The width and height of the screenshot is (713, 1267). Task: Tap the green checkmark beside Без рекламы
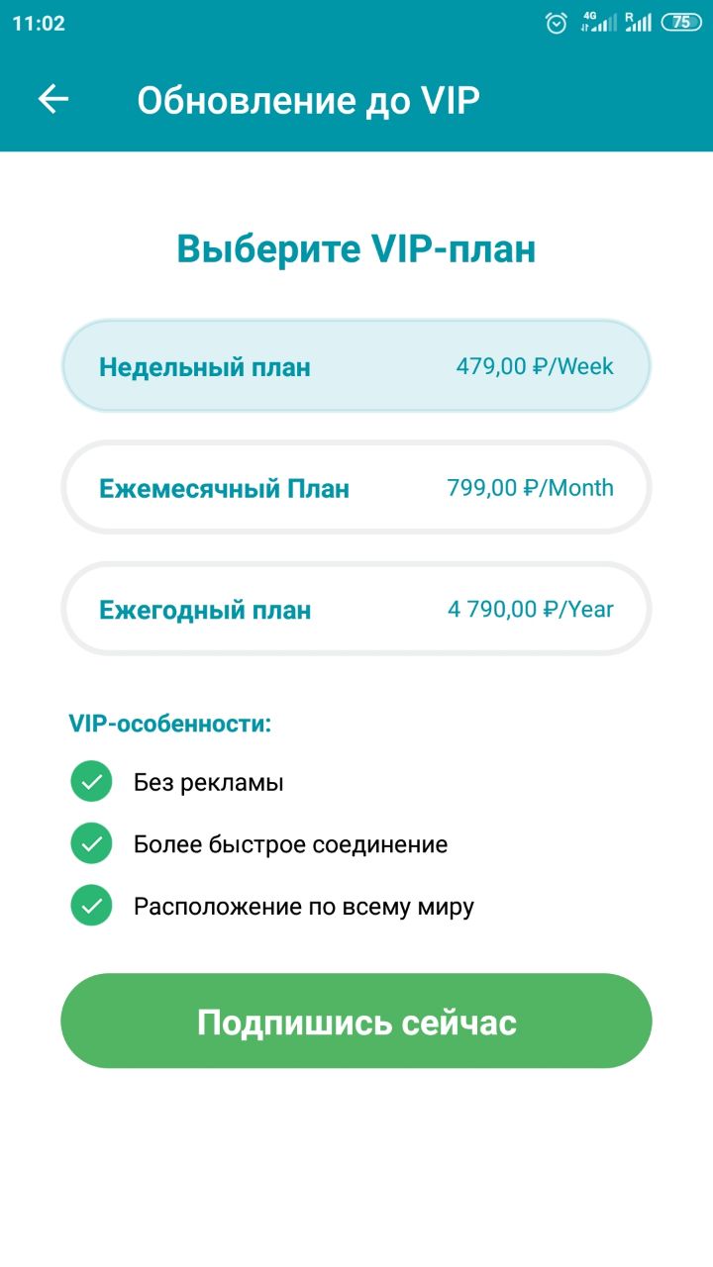(x=91, y=782)
